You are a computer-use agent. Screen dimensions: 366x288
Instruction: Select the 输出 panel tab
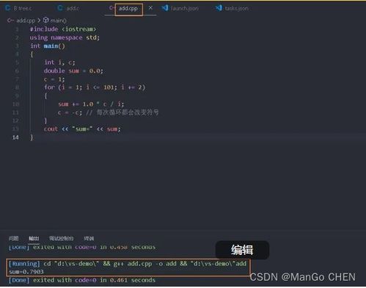click(34, 238)
